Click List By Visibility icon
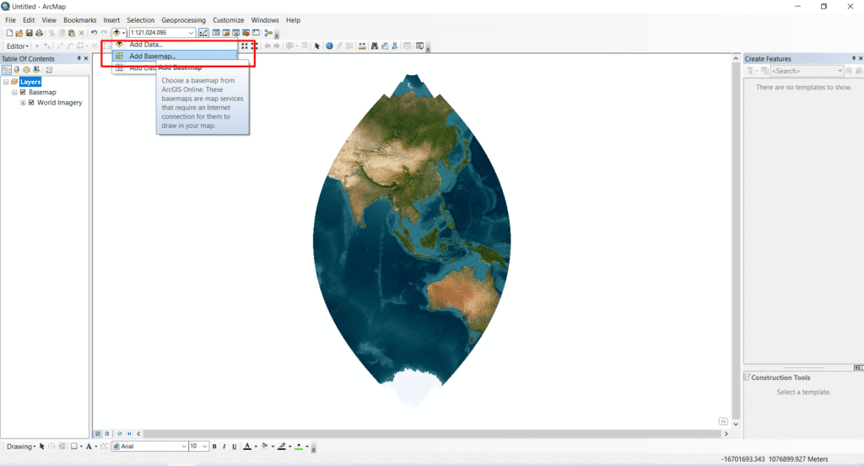 [x=26, y=70]
